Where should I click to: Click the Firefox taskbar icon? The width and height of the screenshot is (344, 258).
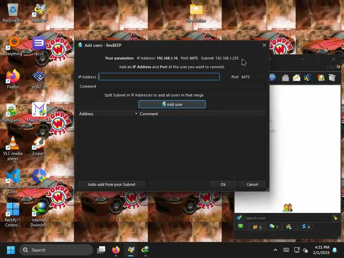[116, 250]
